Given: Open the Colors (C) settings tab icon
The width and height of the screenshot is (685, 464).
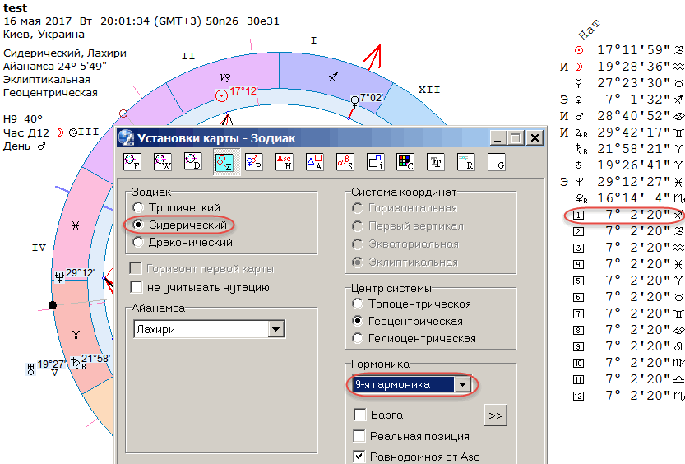Looking at the screenshot, I should (405, 162).
